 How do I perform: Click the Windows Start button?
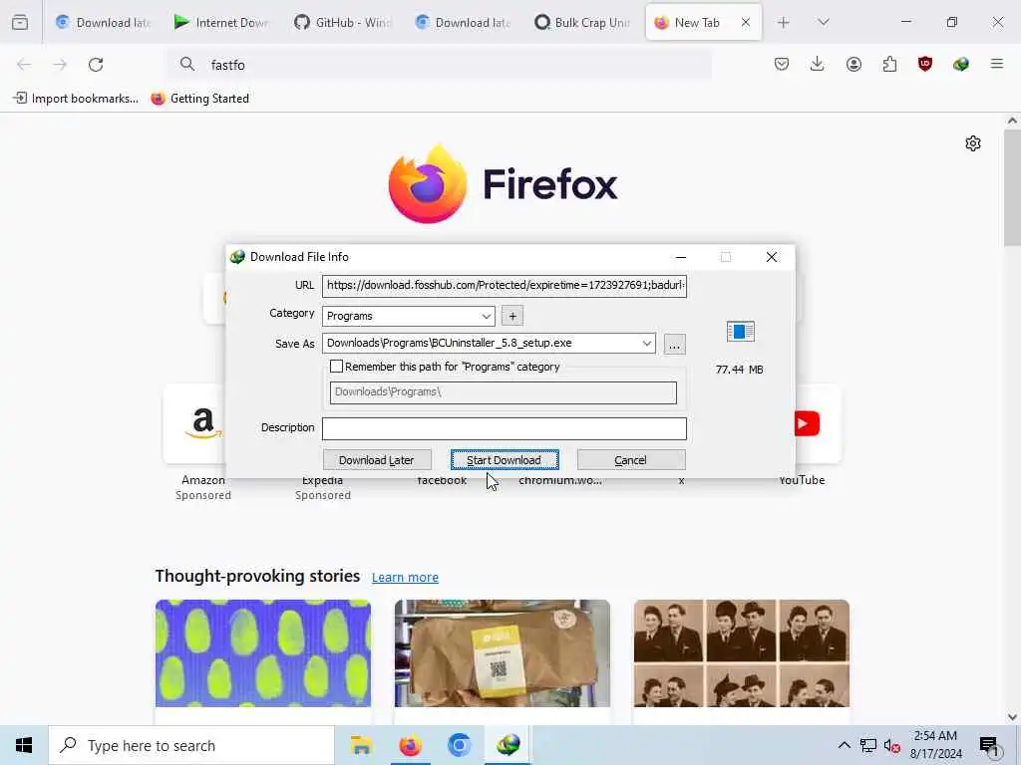tap(24, 745)
